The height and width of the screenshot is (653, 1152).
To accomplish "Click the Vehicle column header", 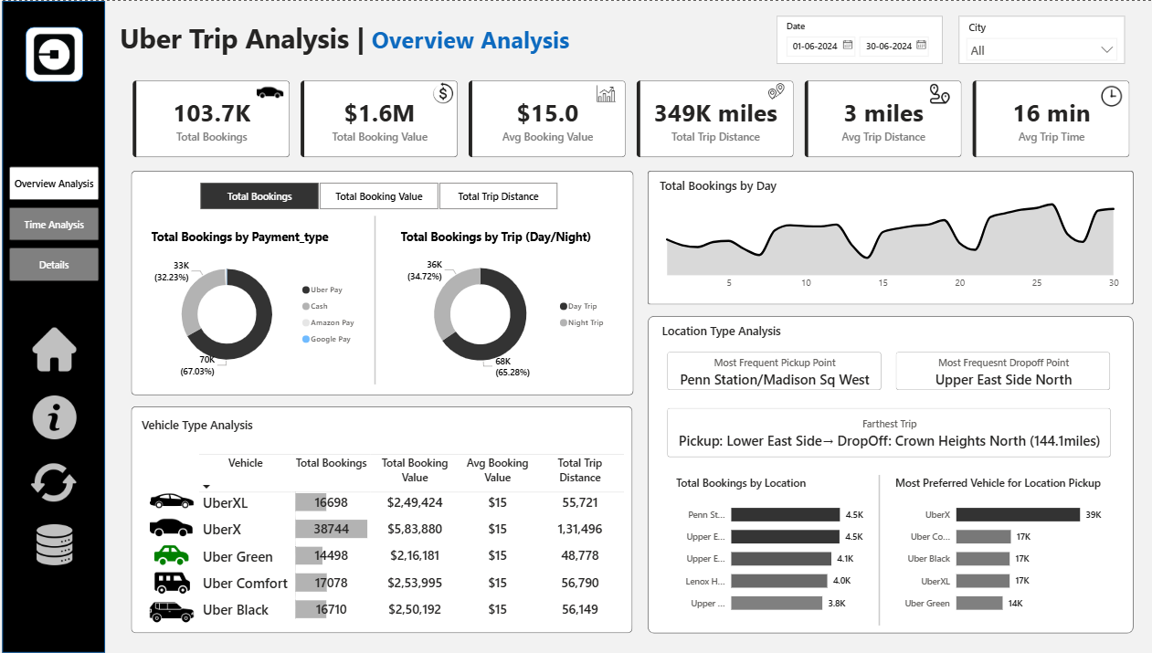I will tap(246, 463).
